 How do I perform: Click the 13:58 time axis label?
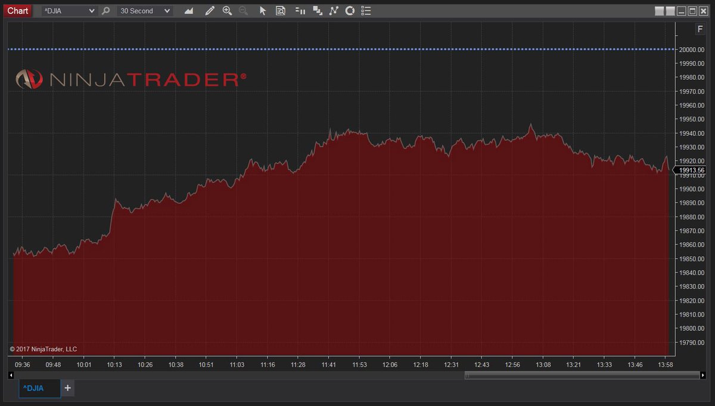tap(666, 364)
